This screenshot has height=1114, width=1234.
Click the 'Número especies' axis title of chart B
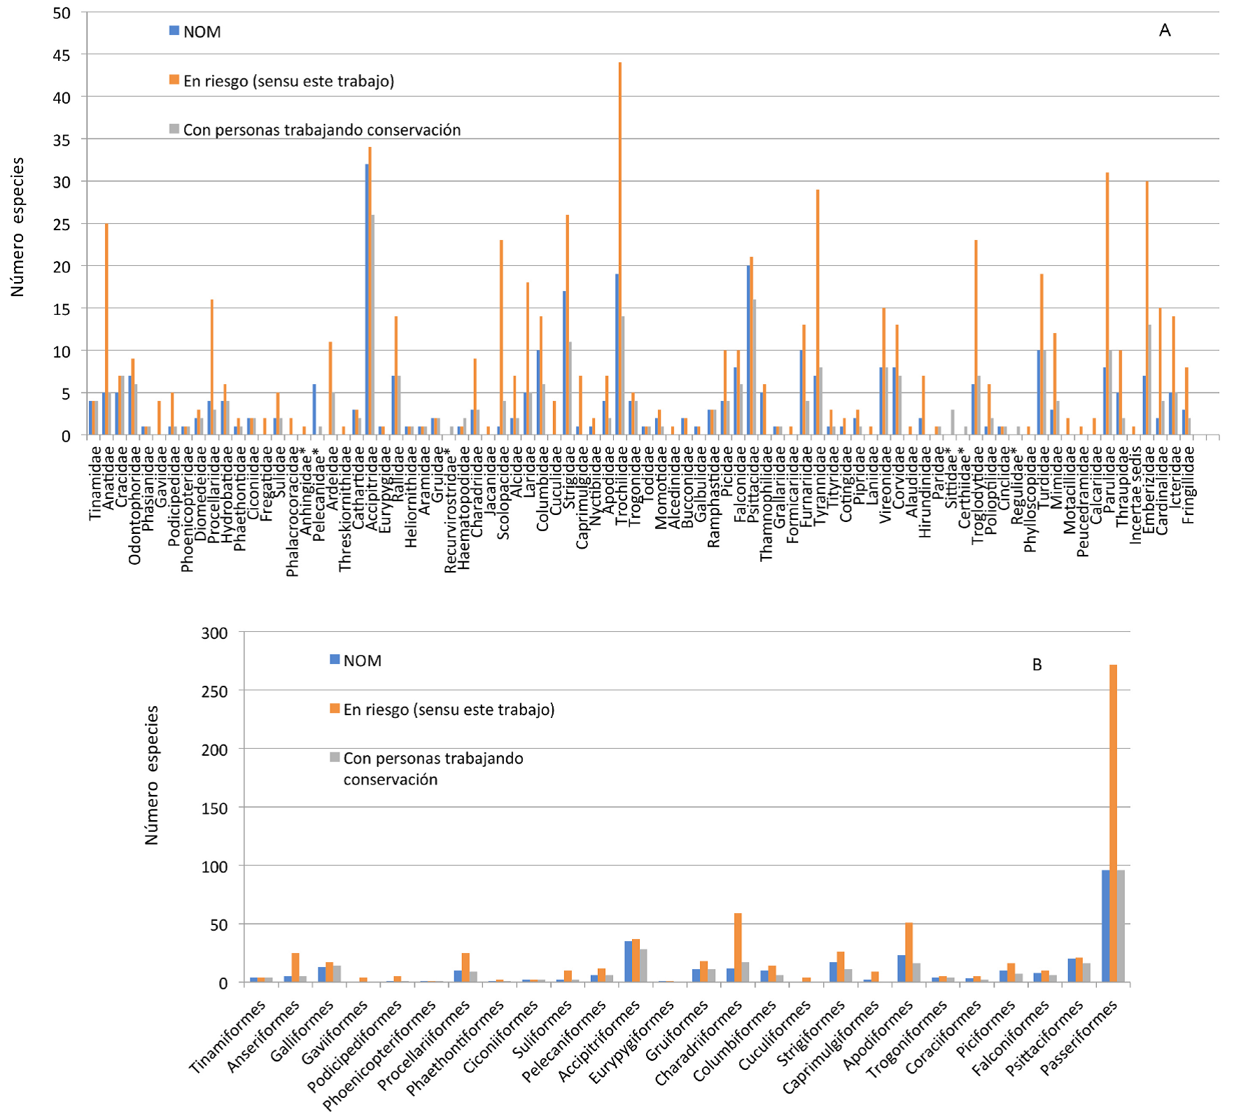coord(152,775)
